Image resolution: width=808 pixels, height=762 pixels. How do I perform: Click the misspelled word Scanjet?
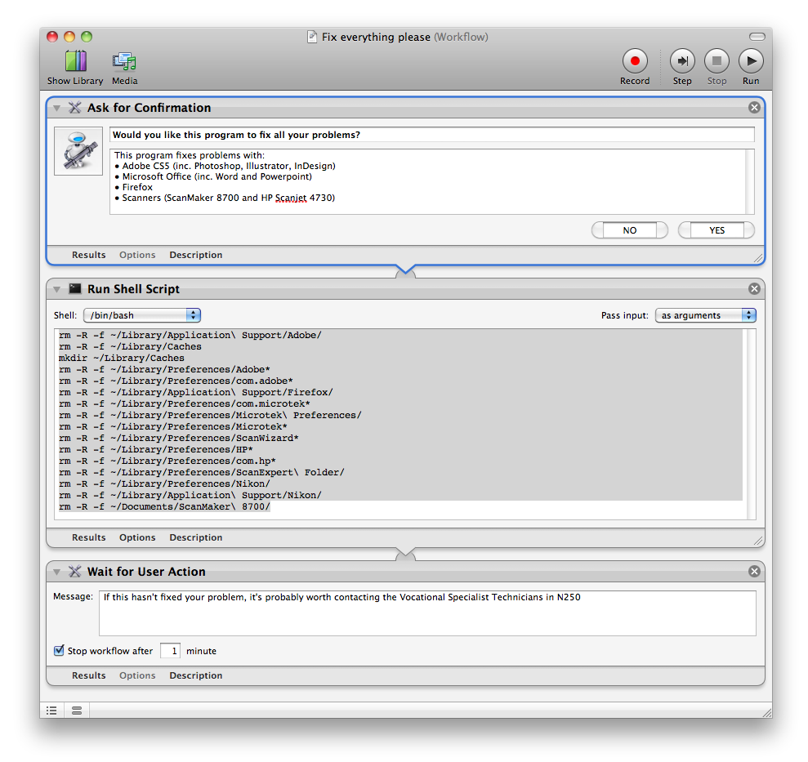[x=291, y=198]
